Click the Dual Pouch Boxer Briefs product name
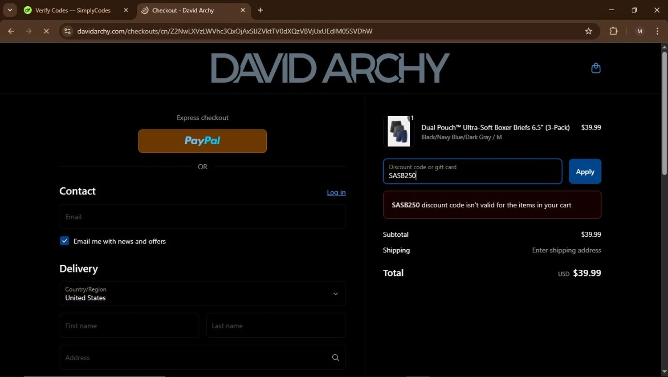This screenshot has width=668, height=377. (x=495, y=127)
